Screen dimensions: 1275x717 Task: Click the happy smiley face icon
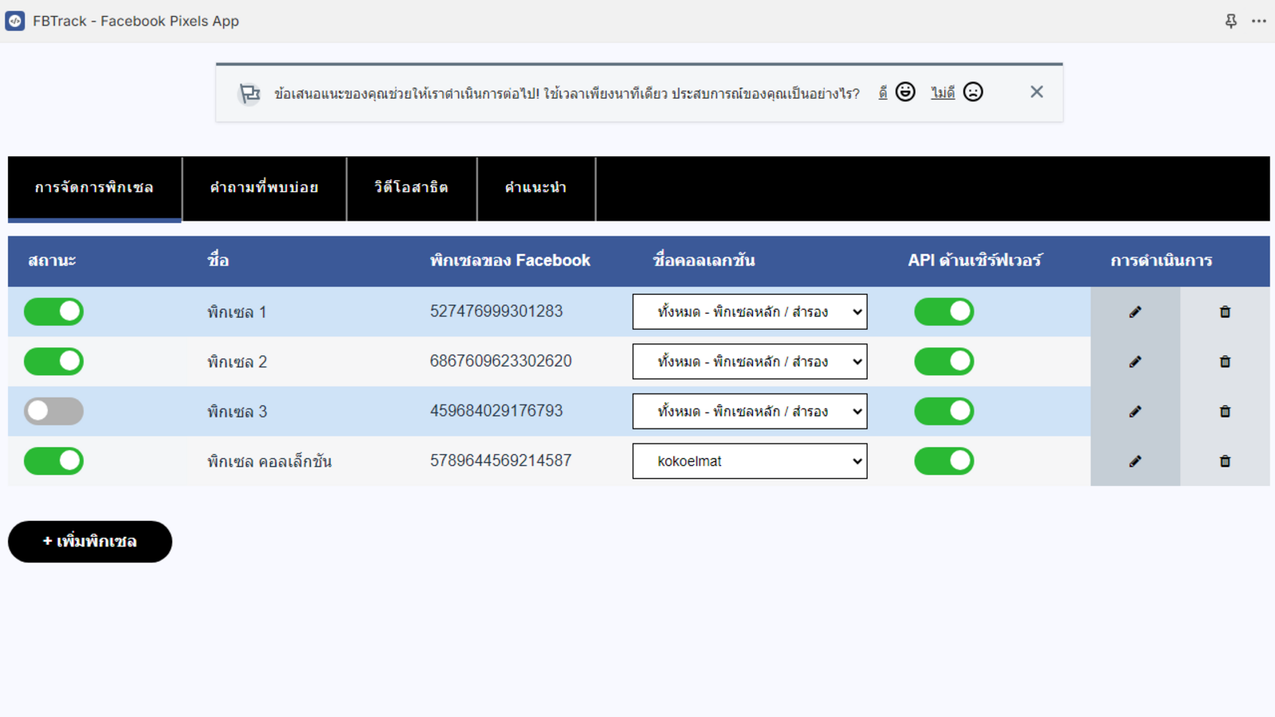[x=905, y=92]
